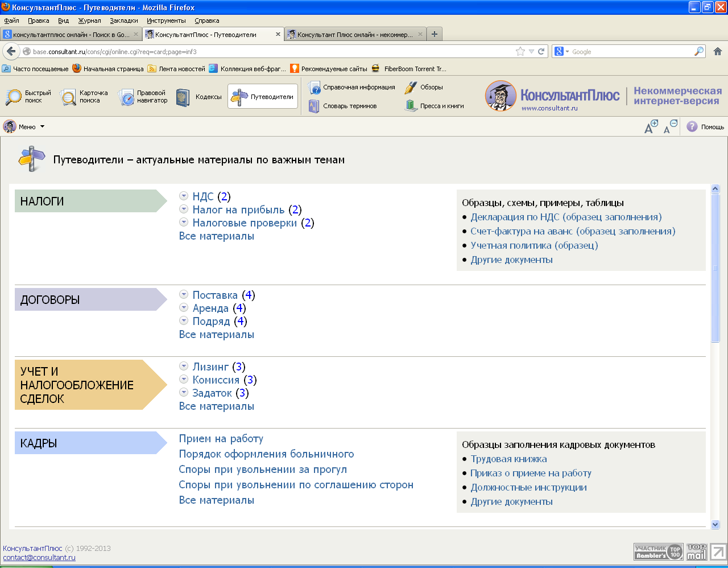Click the КонсультантПлюс logo mascot
The width and height of the screenshot is (728, 568).
click(x=500, y=96)
